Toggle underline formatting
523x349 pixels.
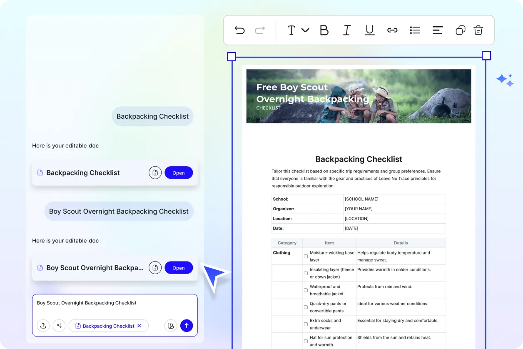tap(369, 30)
